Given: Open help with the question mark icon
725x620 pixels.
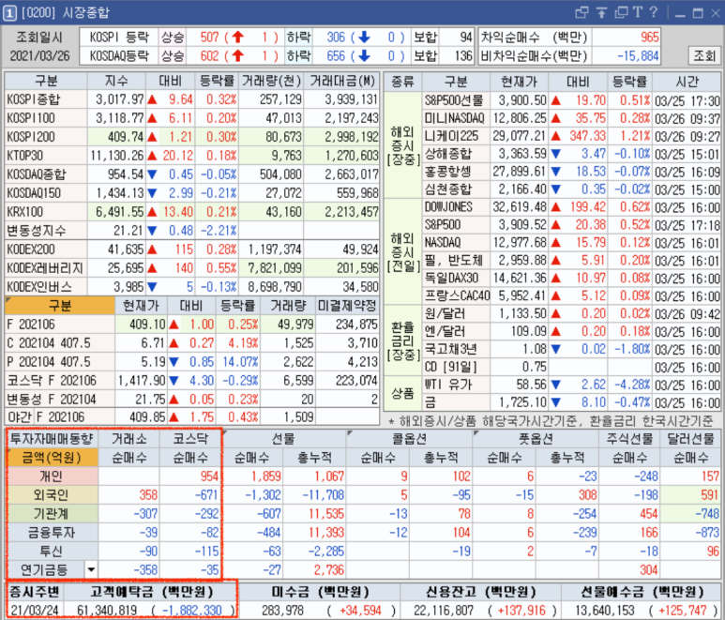Looking at the screenshot, I should click(654, 12).
